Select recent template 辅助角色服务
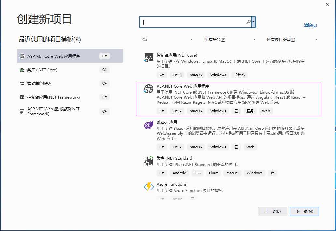The width and height of the screenshot is (336, 231). [x=70, y=84]
